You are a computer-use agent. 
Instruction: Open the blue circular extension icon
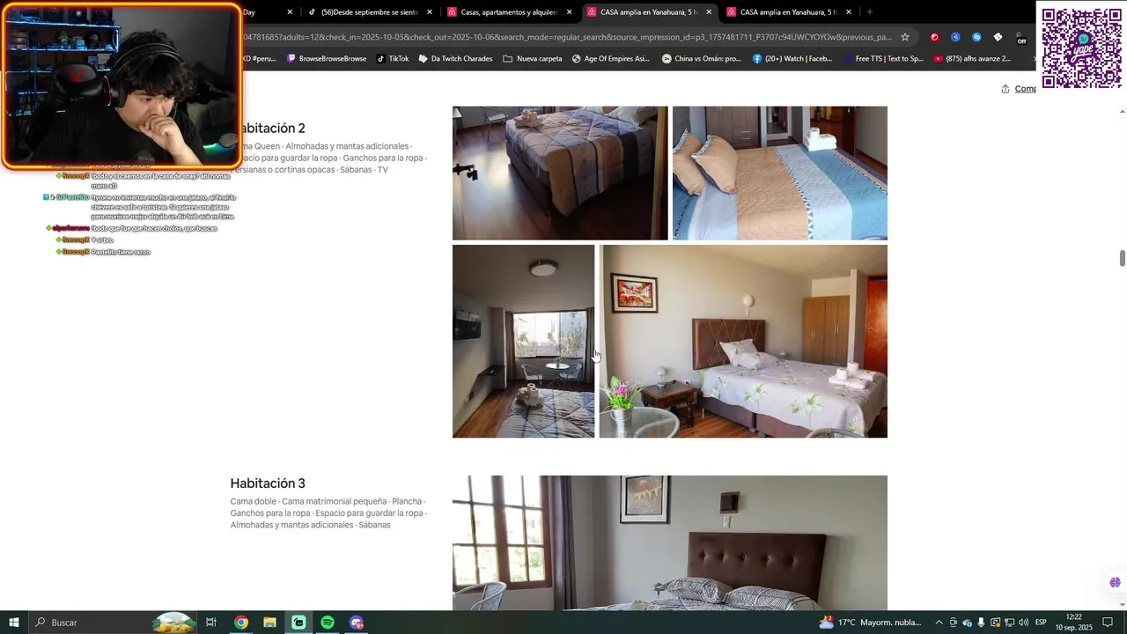955,37
